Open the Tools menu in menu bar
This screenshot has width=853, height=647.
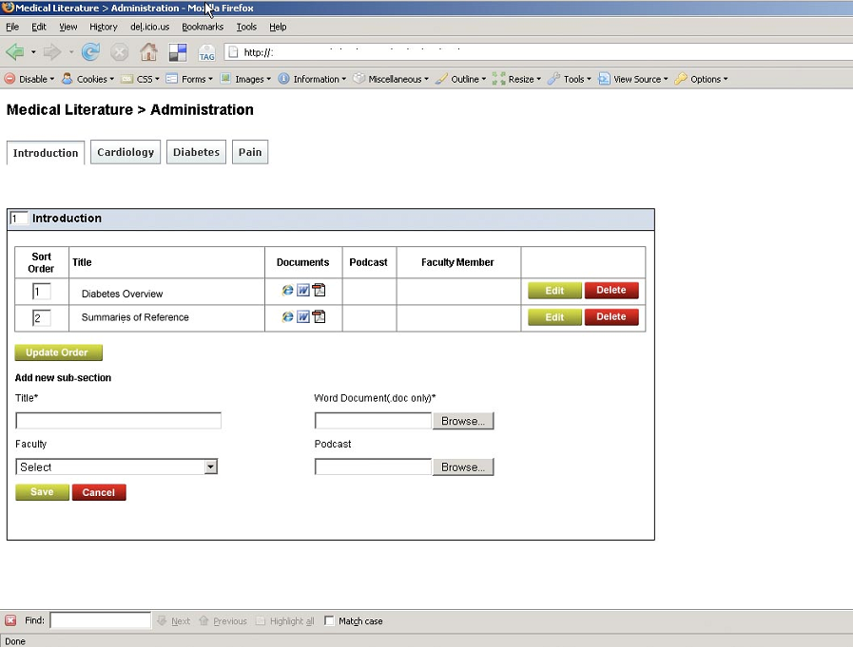coord(246,27)
